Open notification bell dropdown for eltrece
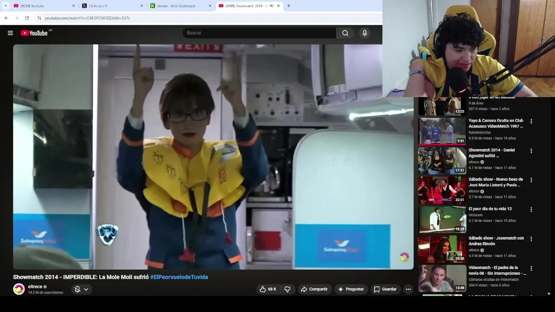 [81, 289]
